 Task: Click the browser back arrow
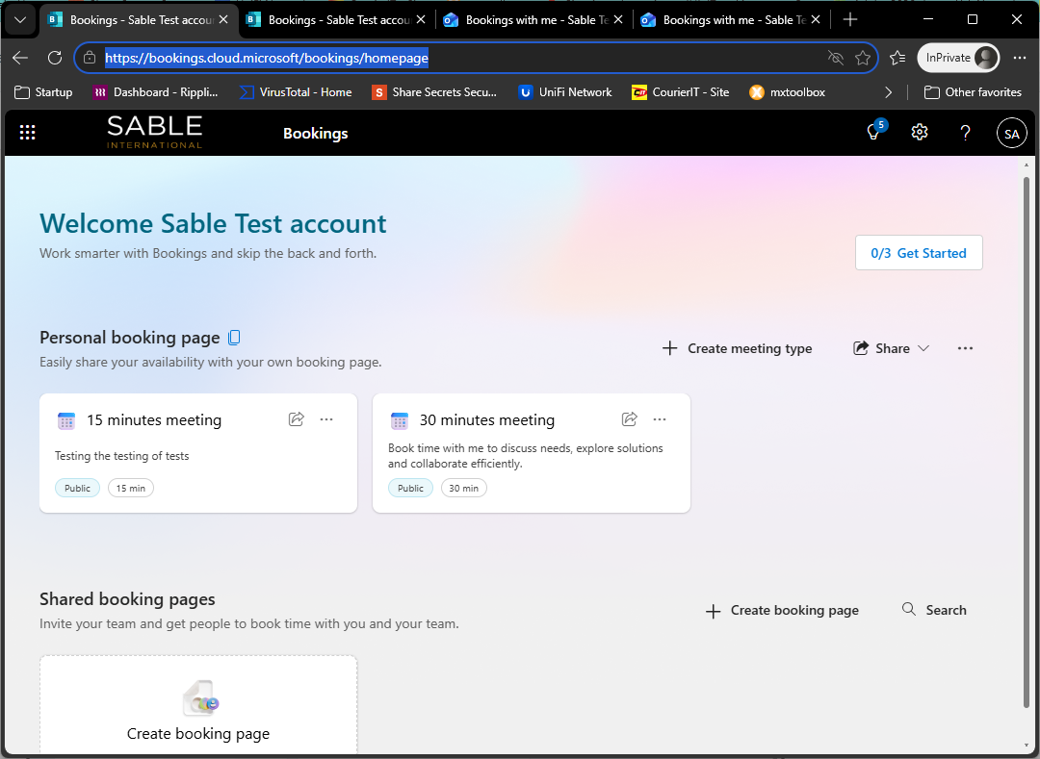pos(20,58)
